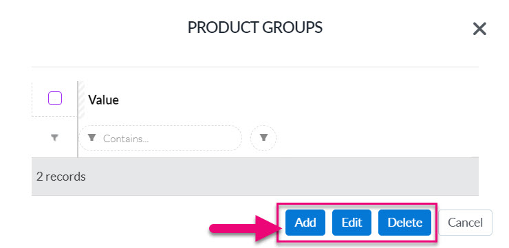Cancel the Product Groups dialog
The width and height of the screenshot is (509, 248).
465,223
